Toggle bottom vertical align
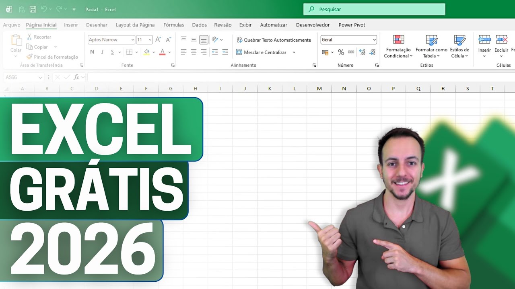The width and height of the screenshot is (515, 289). point(204,40)
